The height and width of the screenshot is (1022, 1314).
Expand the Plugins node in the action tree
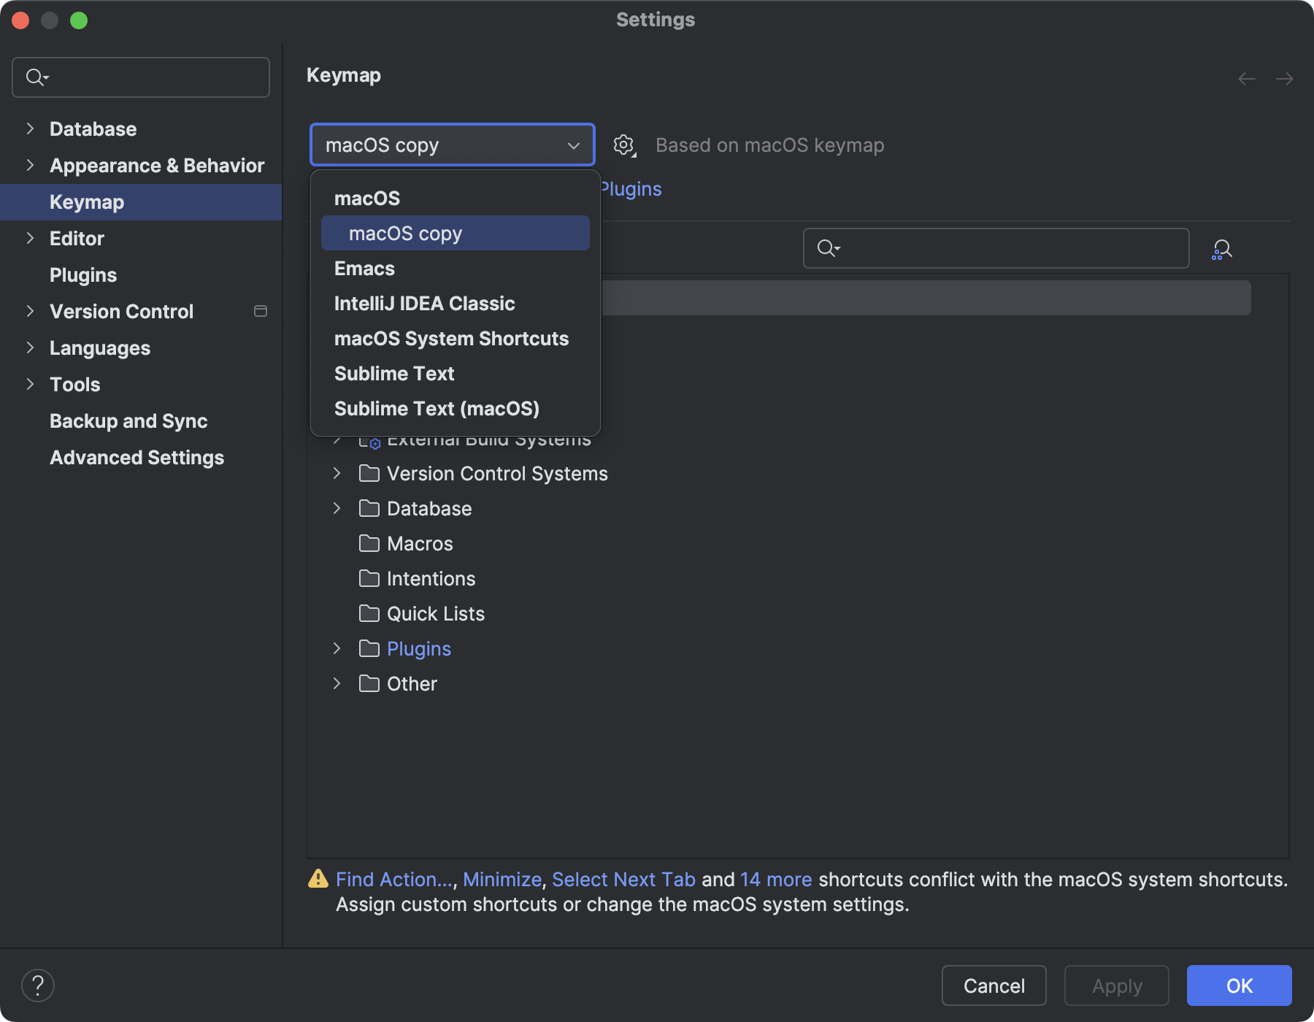[x=337, y=648]
